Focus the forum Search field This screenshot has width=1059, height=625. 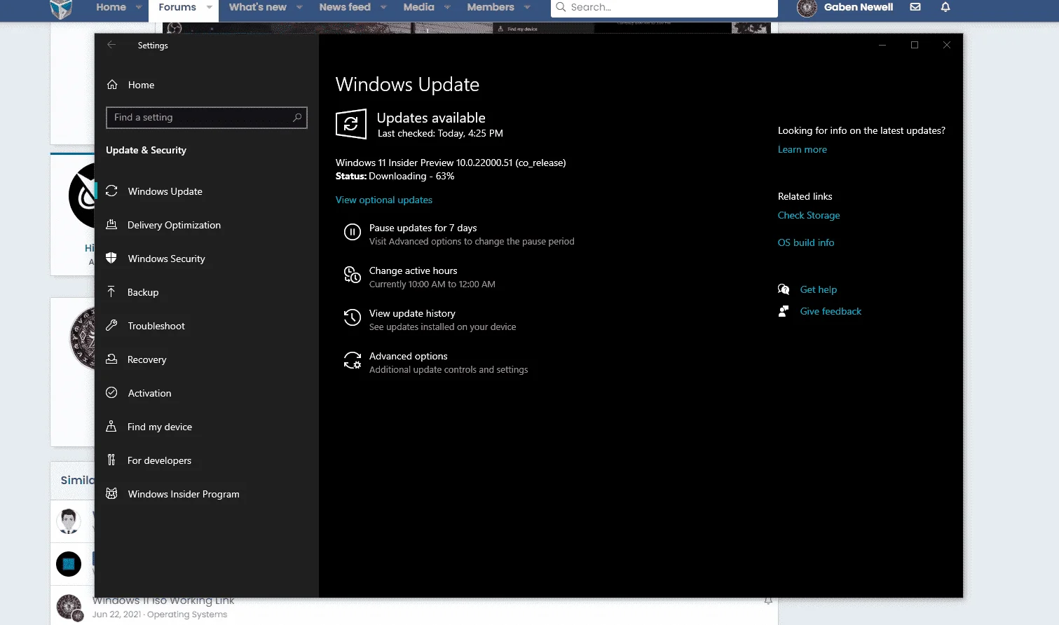[664, 8]
